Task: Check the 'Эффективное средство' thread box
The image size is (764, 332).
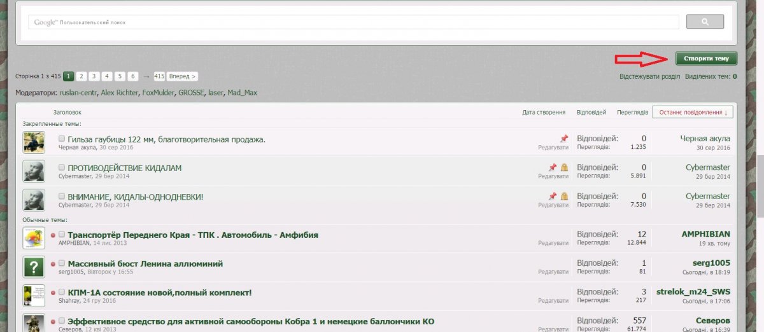Action: (x=62, y=321)
